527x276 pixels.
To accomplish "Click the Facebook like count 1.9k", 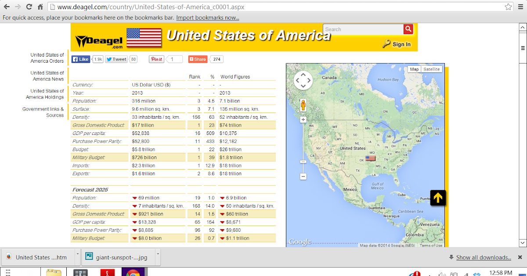I will tap(98, 59).
